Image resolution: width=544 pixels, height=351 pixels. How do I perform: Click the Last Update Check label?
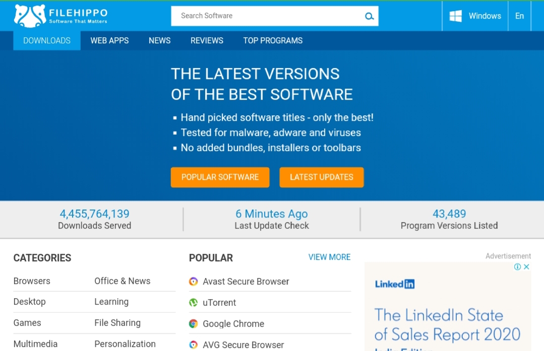[x=272, y=226]
